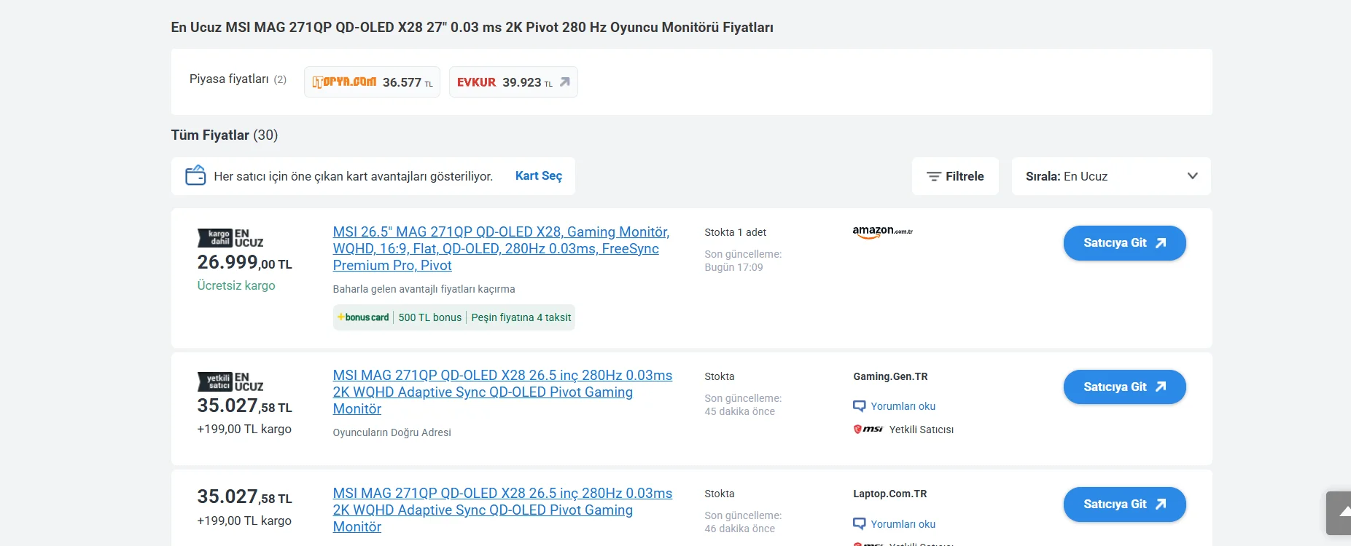
Task: Click the Ücretsiz kargo label
Action: pyautogui.click(x=236, y=285)
